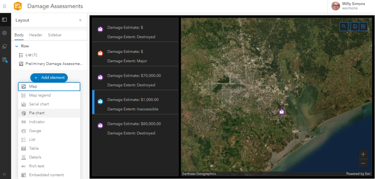Click the Powered by Esri link

358,174
